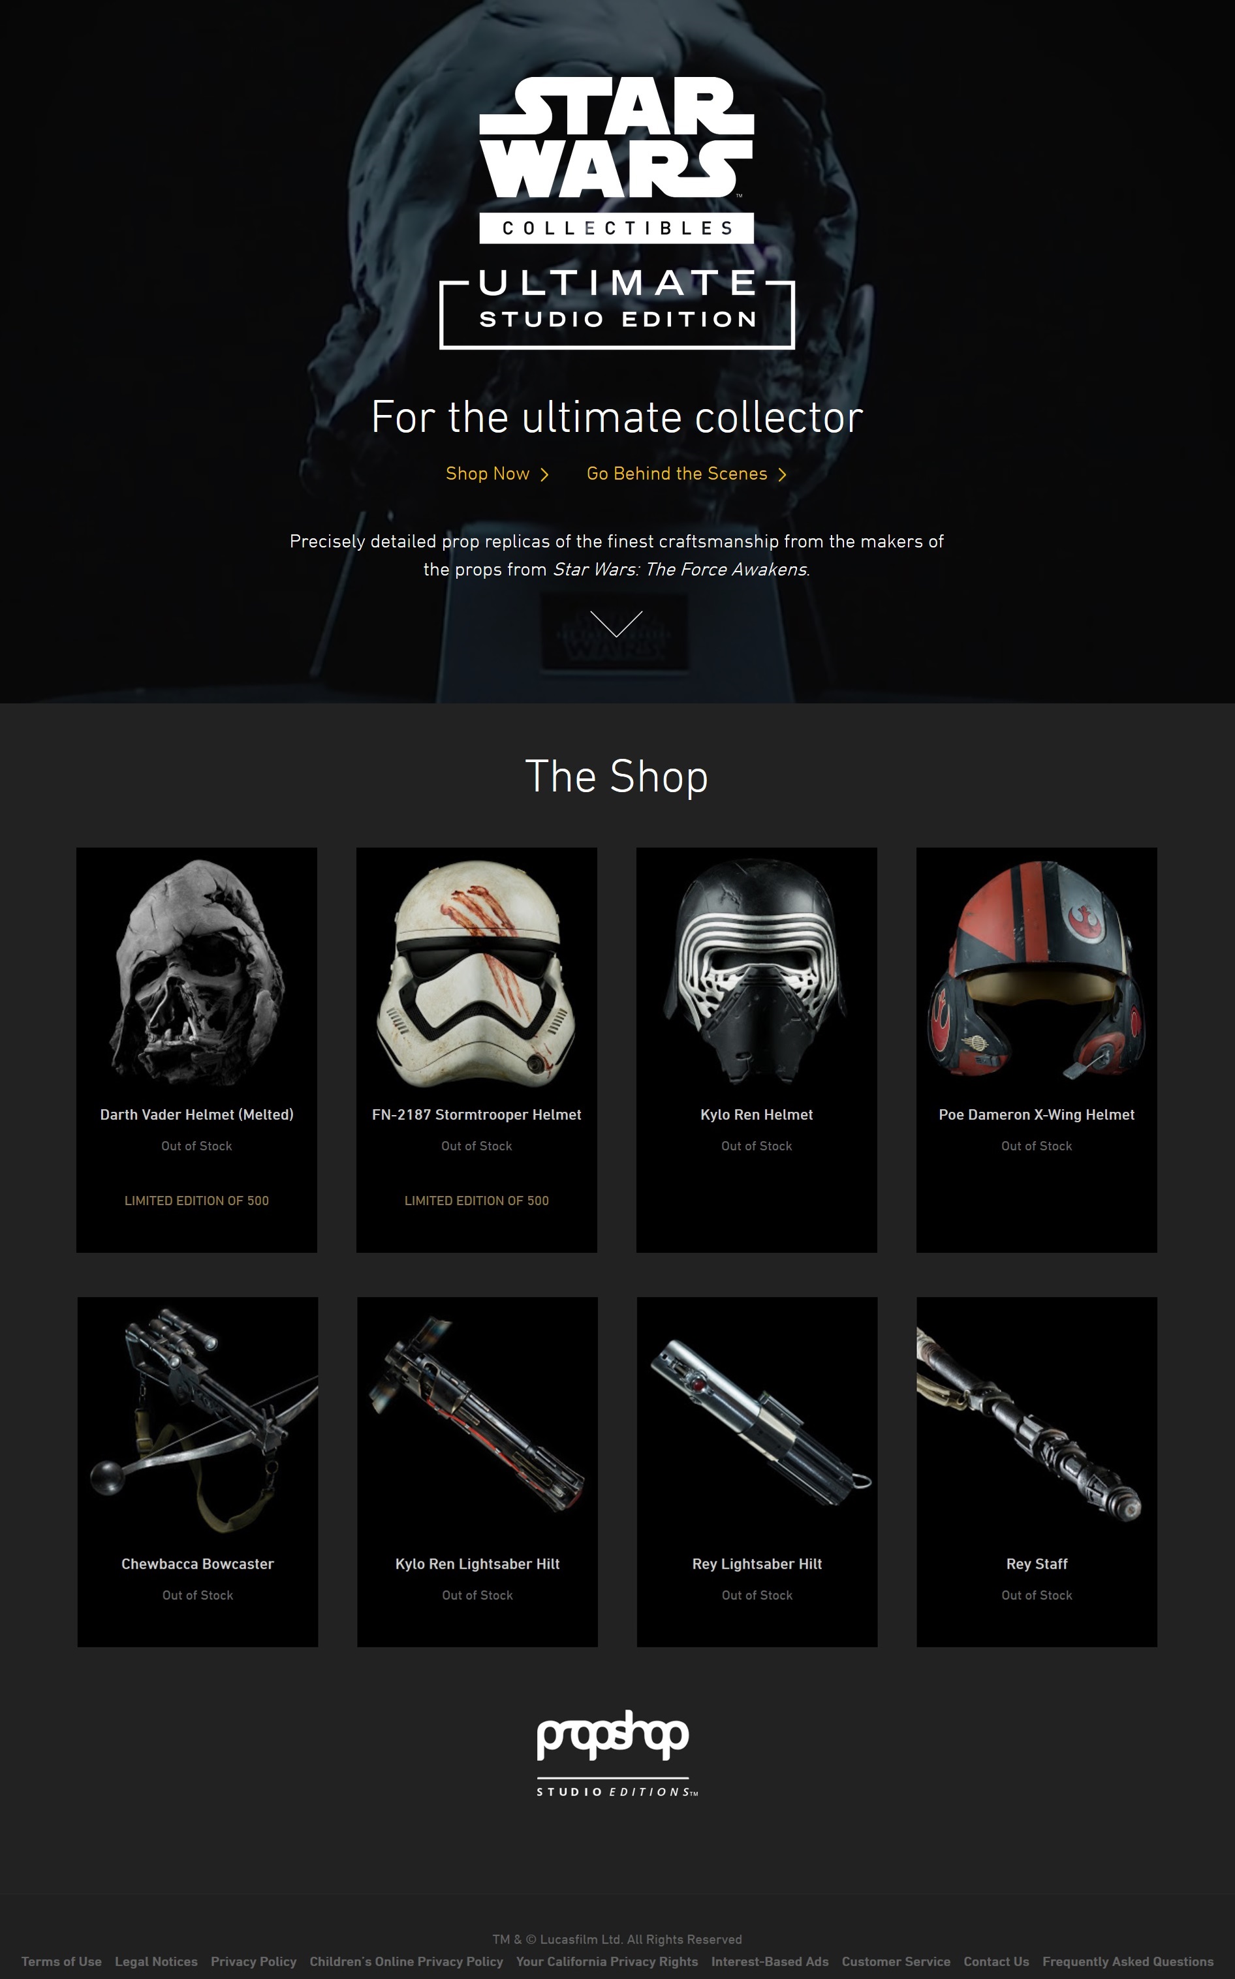
Task: Open Frequently Asked Questions footer link
Action: 1128,1961
